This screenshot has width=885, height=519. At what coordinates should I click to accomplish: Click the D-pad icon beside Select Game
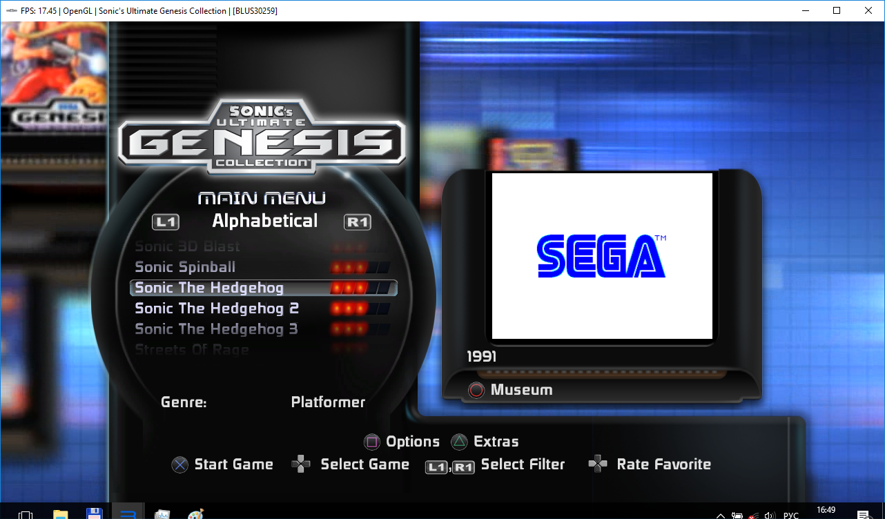(300, 464)
